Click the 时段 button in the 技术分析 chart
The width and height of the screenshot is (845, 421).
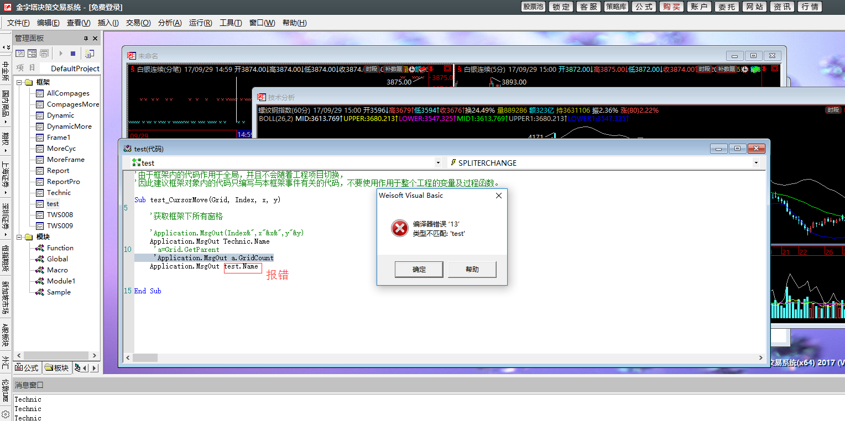(833, 110)
